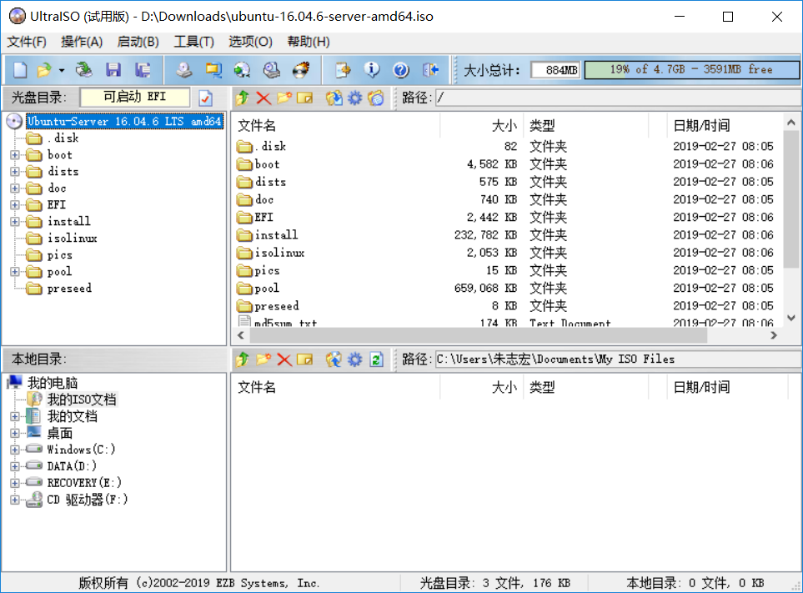Go up a folder in the local directory toolbar
This screenshot has width=803, height=593.
tap(242, 359)
